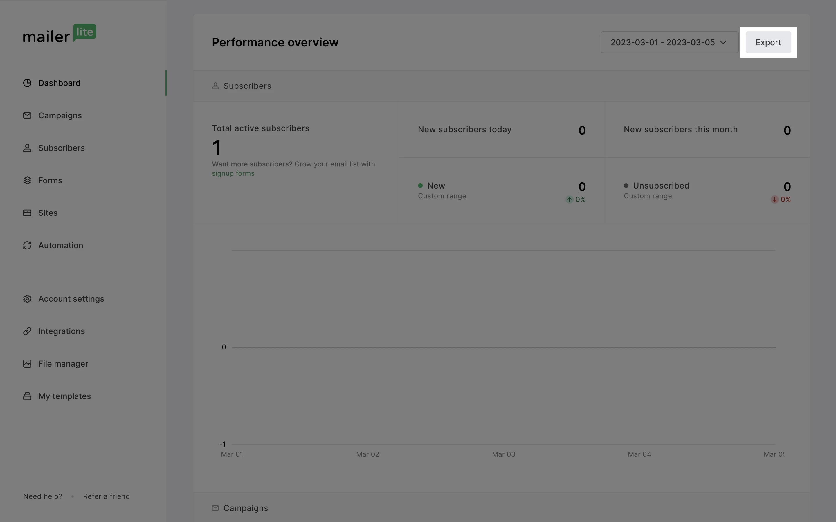This screenshot has height=522, width=836.
Task: Click the Campaigns envelope icon in sidebar
Action: point(27,115)
